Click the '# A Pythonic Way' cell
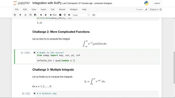The width and height of the screenshot is (175, 98). [x=97, y=94]
